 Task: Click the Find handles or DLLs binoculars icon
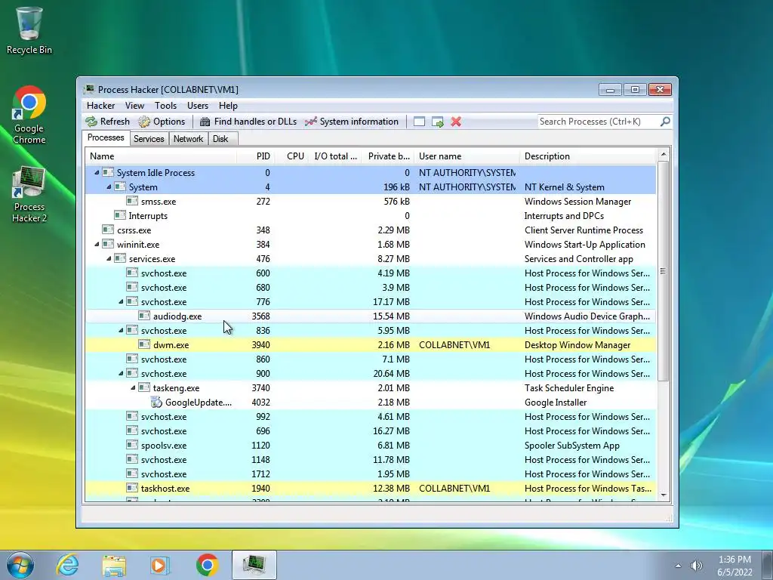[205, 122]
